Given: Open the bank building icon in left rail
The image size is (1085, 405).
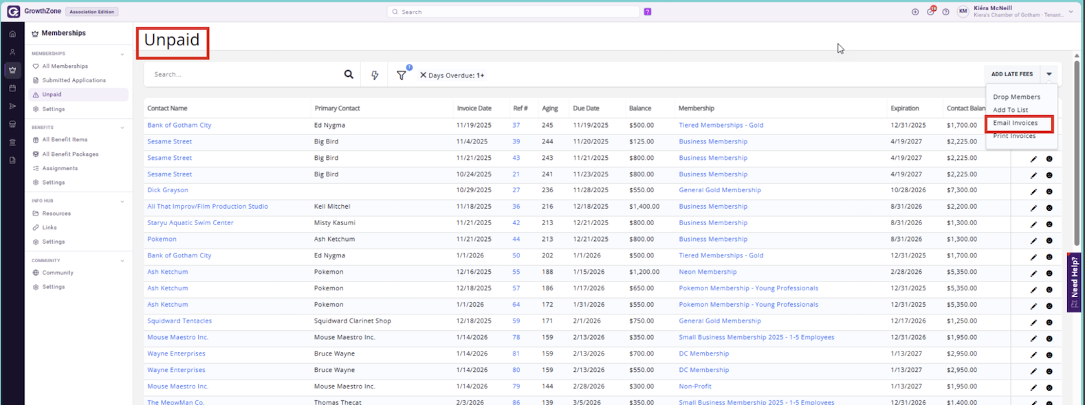Looking at the screenshot, I should [12, 142].
